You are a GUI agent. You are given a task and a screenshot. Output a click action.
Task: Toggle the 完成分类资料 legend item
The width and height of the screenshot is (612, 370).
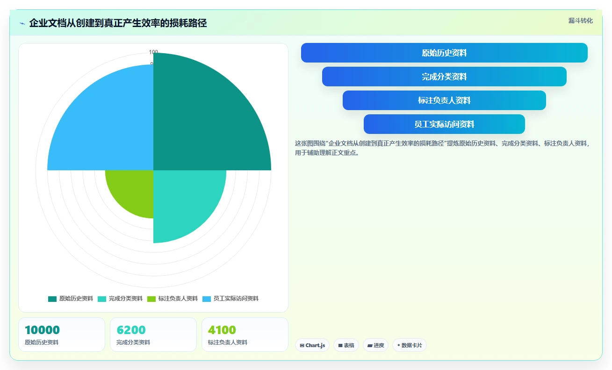coord(120,299)
